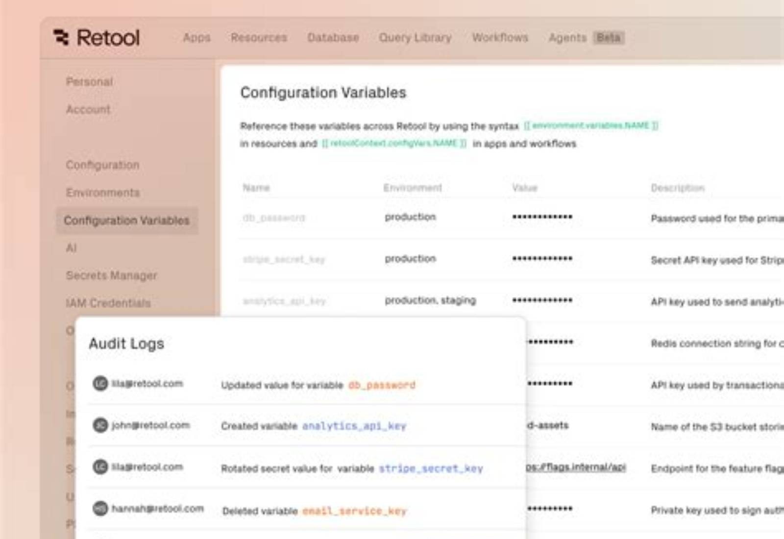This screenshot has width=784, height=539.
Task: Click the Personal sidebar heading
Action: coord(89,82)
